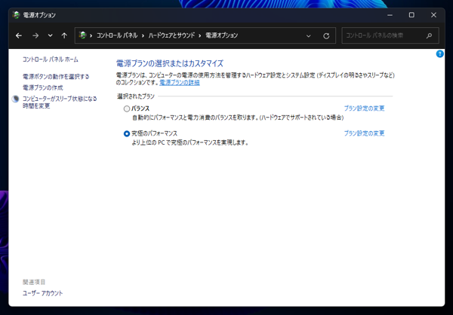Maximize the 電源オプション window
The image size is (453, 315).
[411, 15]
